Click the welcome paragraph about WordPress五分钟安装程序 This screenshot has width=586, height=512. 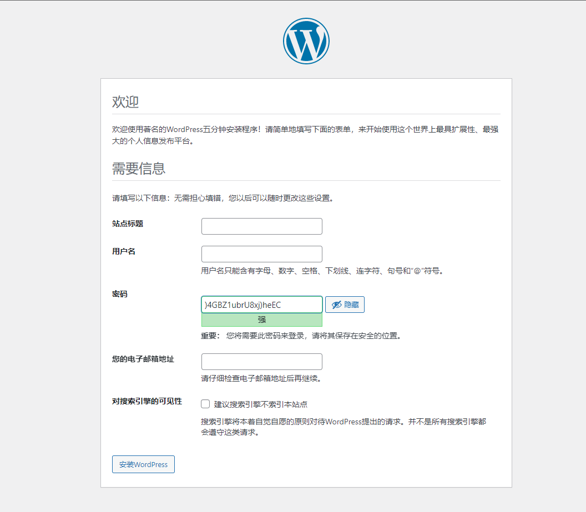pos(305,135)
